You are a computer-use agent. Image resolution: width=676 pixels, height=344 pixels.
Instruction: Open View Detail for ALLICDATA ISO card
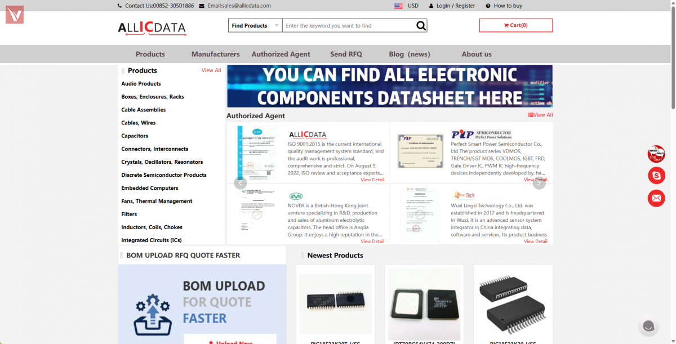372,180
